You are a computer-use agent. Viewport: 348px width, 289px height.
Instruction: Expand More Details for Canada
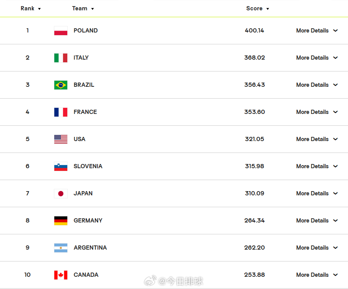(317, 275)
